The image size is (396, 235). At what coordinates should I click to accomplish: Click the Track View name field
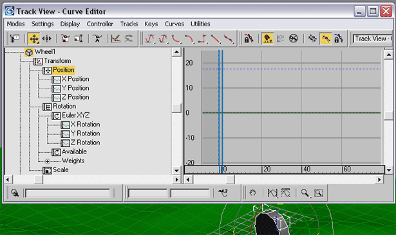click(x=373, y=39)
